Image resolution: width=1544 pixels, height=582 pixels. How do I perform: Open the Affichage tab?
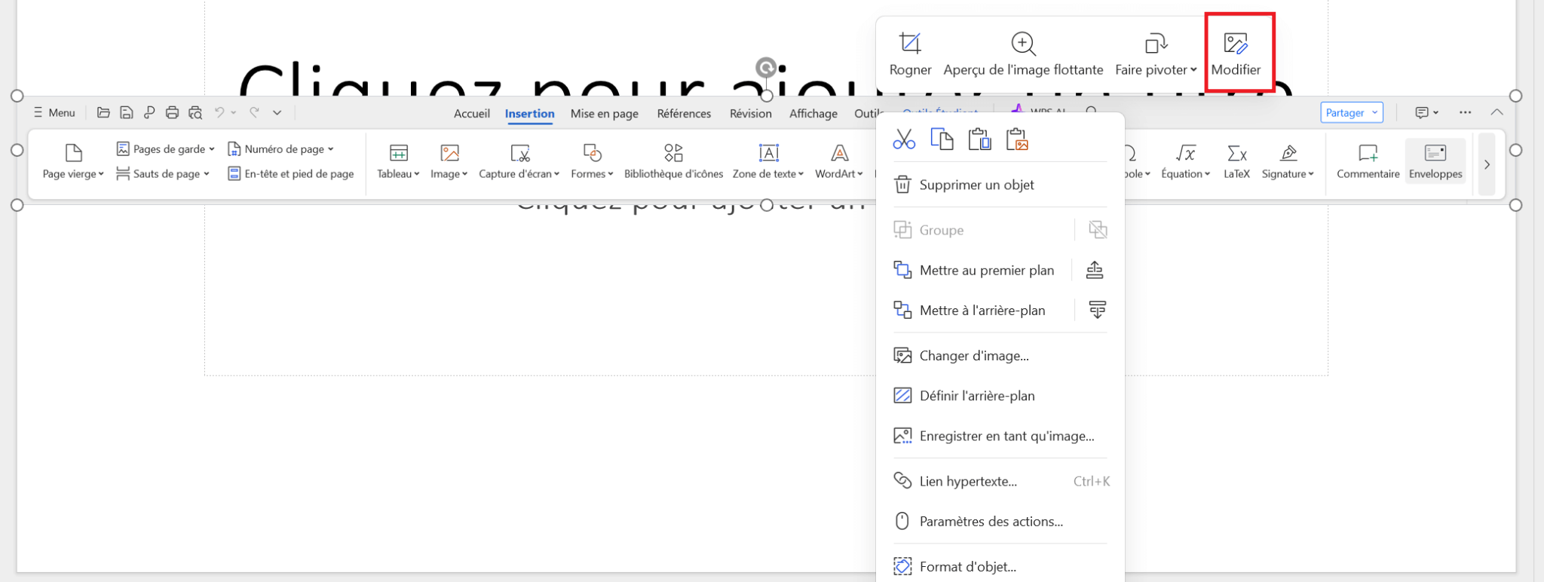point(813,113)
